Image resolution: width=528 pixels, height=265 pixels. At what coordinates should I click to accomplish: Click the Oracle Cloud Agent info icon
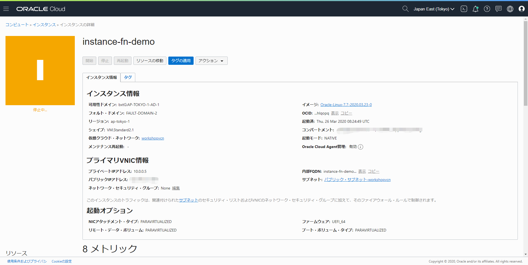tap(361, 147)
